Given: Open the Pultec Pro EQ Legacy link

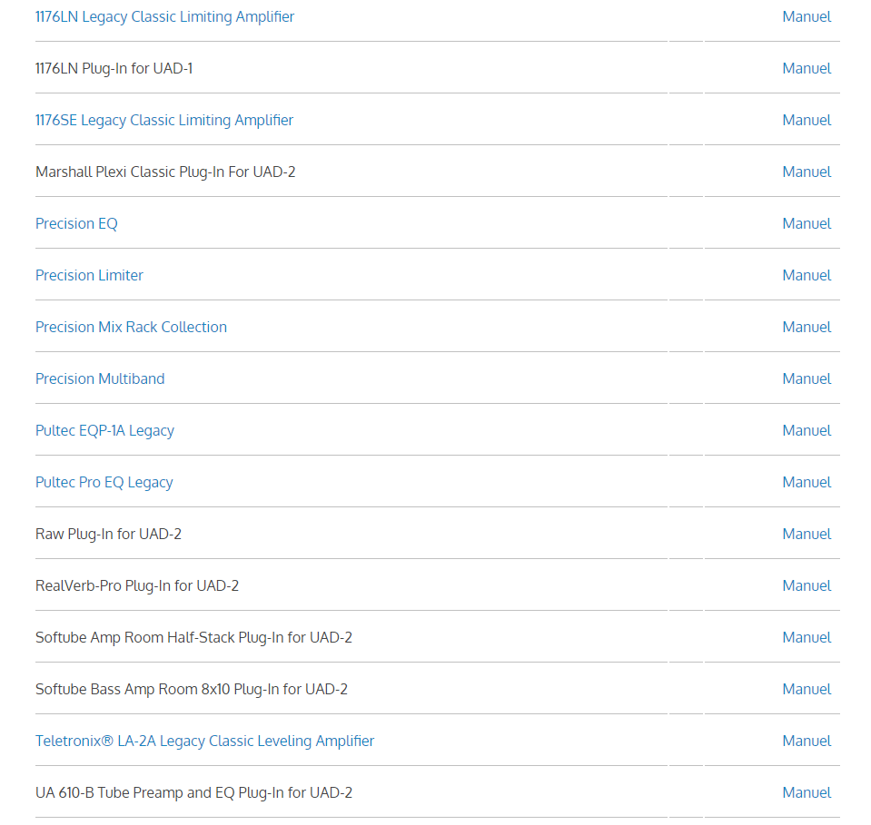Looking at the screenshot, I should [104, 483].
